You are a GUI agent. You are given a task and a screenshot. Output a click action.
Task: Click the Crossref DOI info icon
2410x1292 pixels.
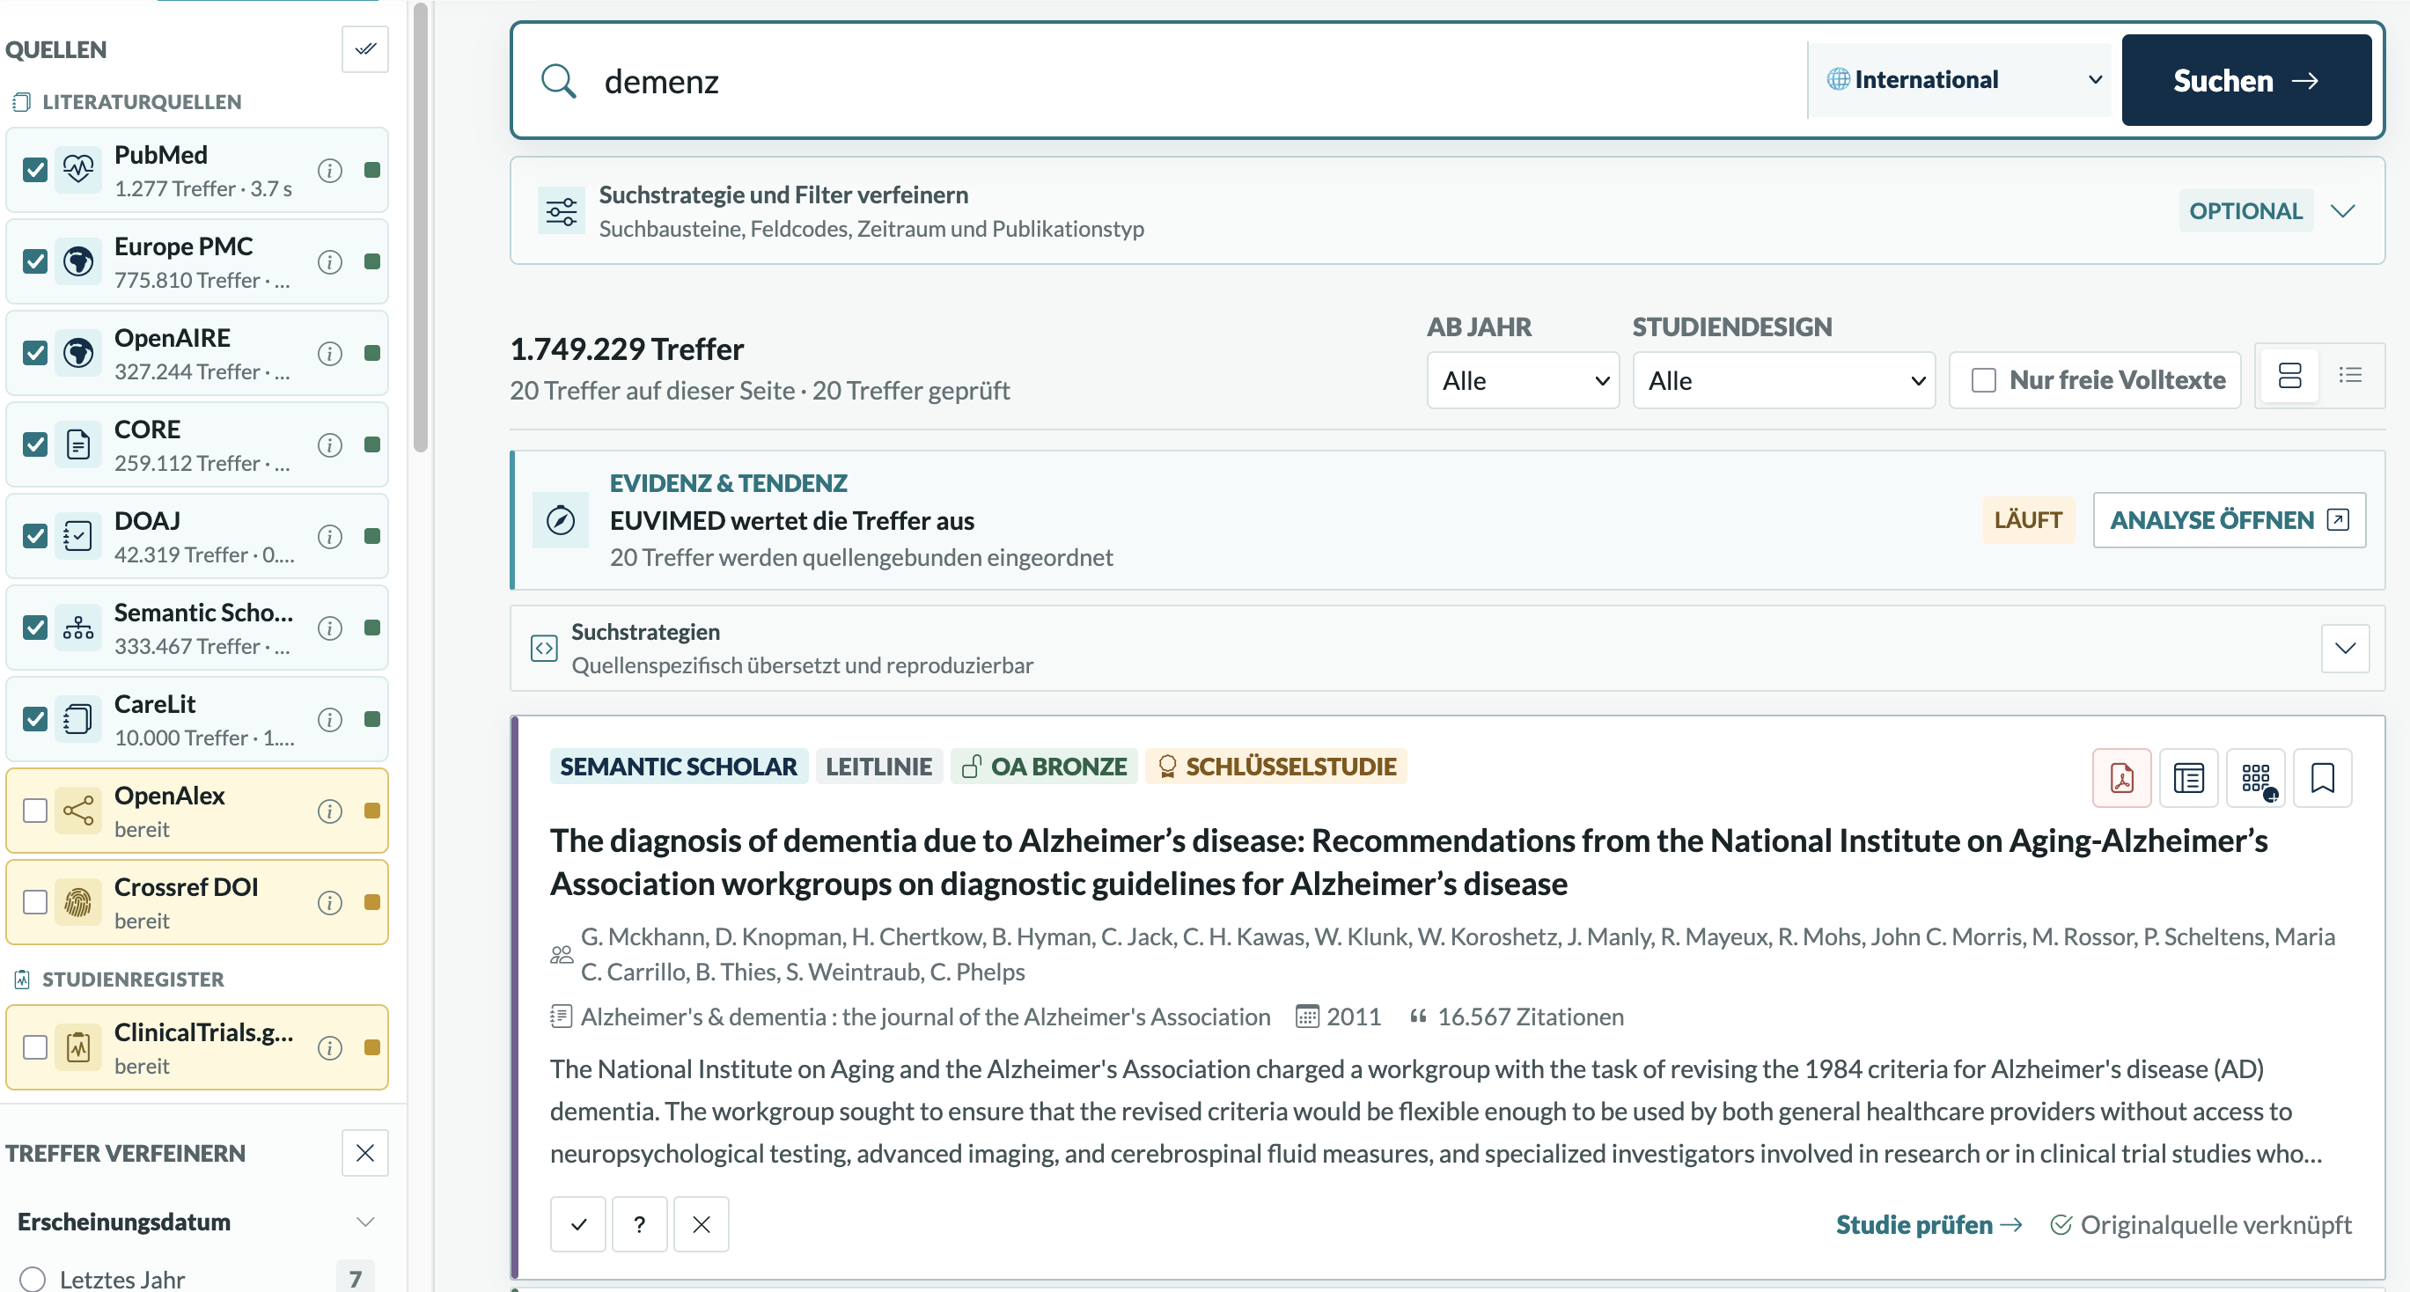(329, 903)
